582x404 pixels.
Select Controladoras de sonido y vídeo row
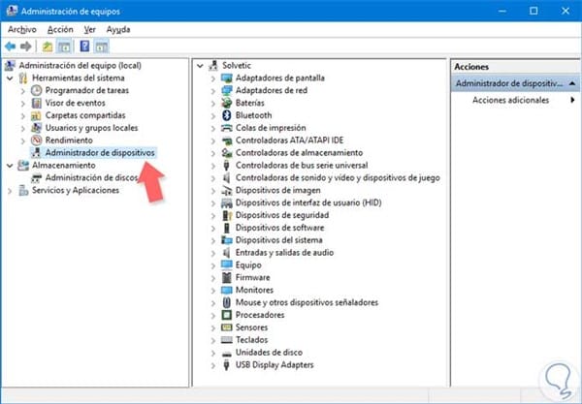click(x=338, y=178)
